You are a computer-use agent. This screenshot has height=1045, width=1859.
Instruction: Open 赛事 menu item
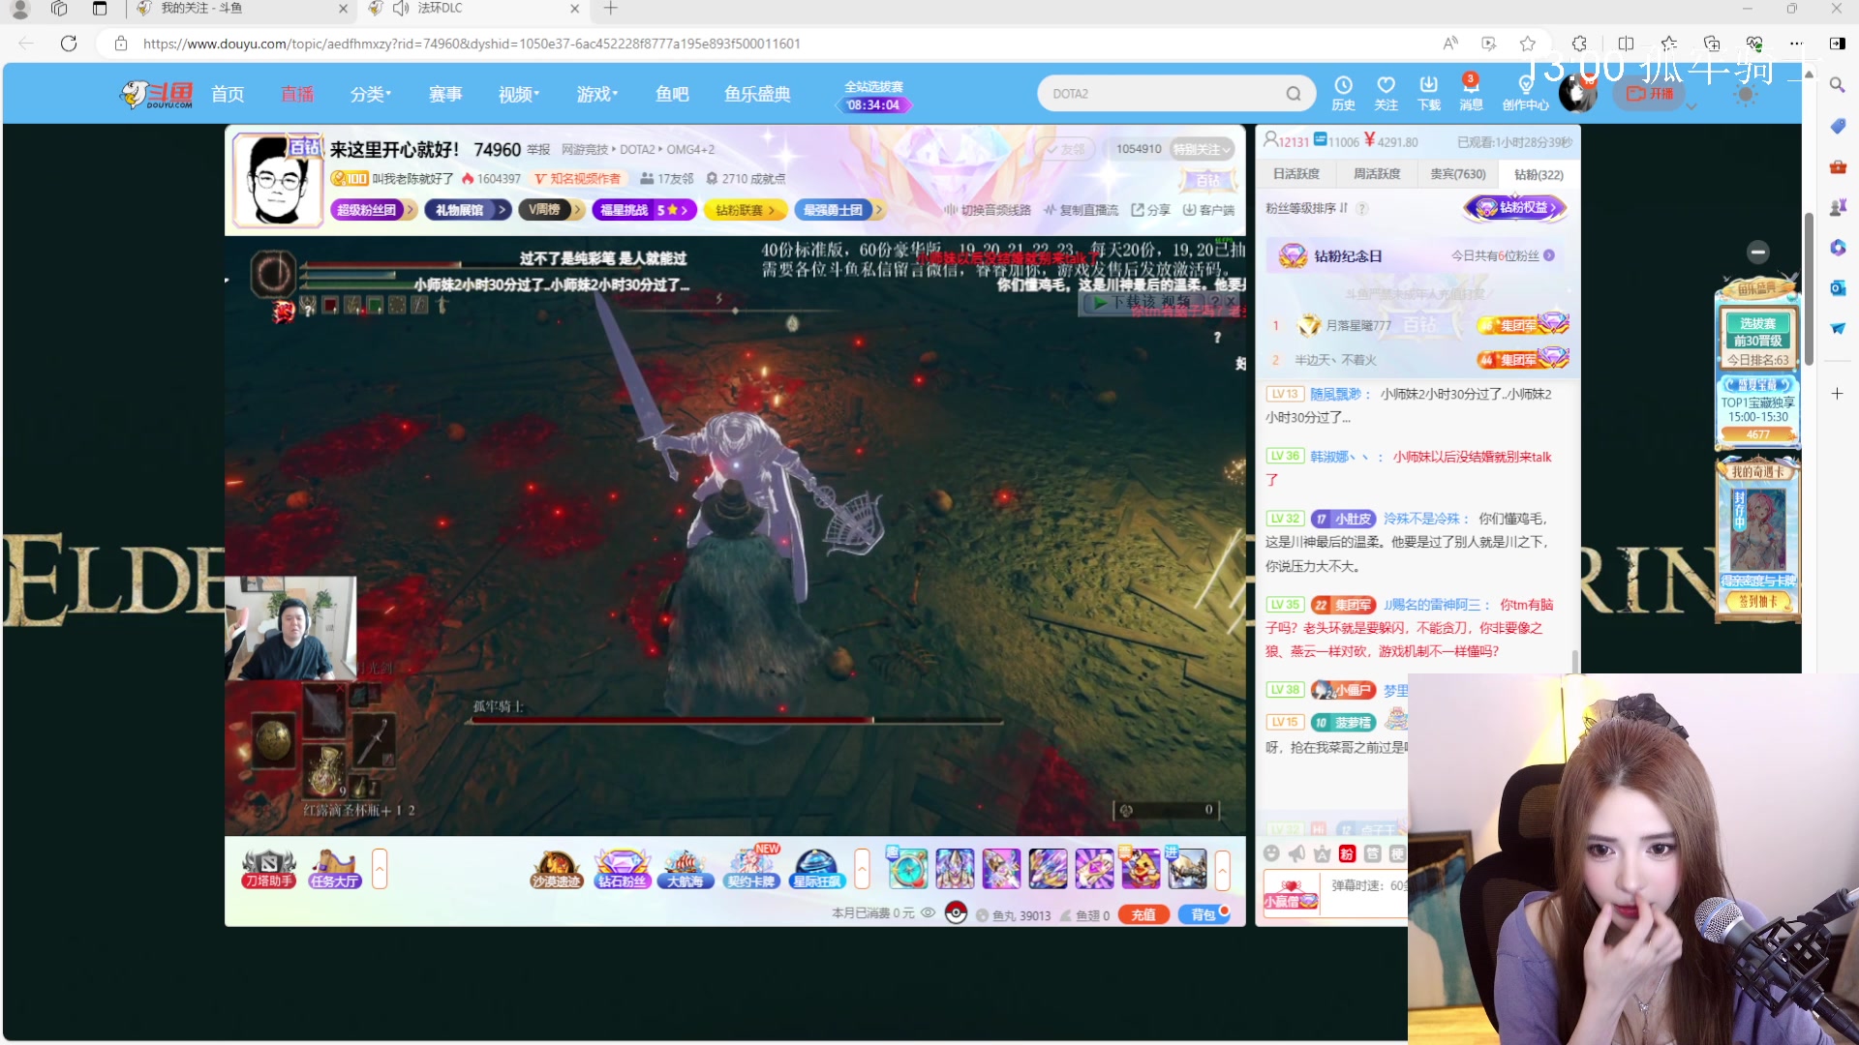click(444, 94)
